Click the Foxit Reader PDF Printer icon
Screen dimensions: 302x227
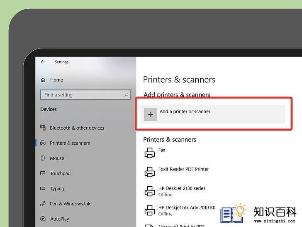(x=150, y=172)
